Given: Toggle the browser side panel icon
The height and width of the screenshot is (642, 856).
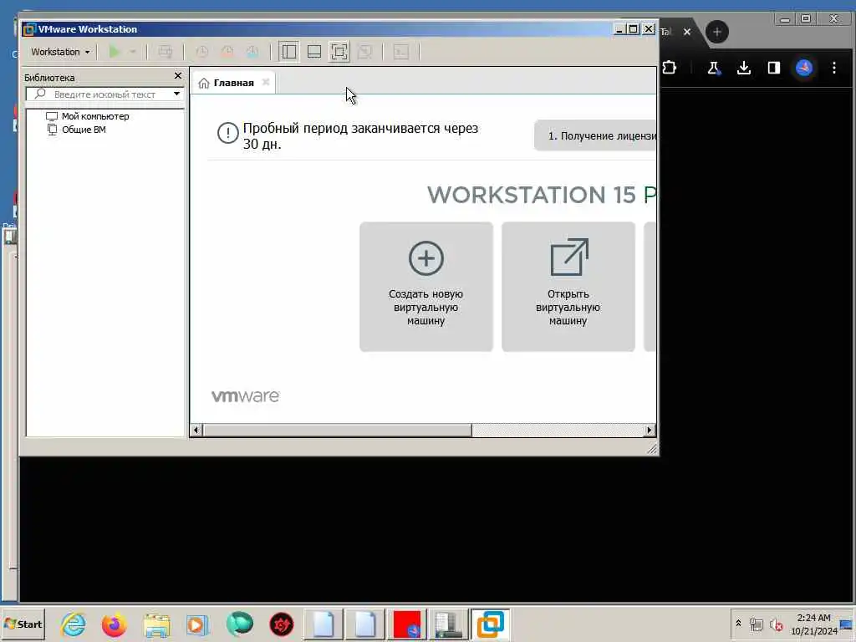Looking at the screenshot, I should pyautogui.click(x=773, y=68).
